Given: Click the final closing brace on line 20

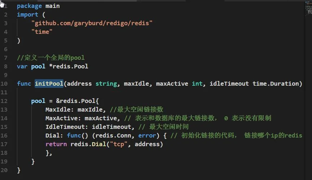Looking at the screenshot, I should (19, 170).
